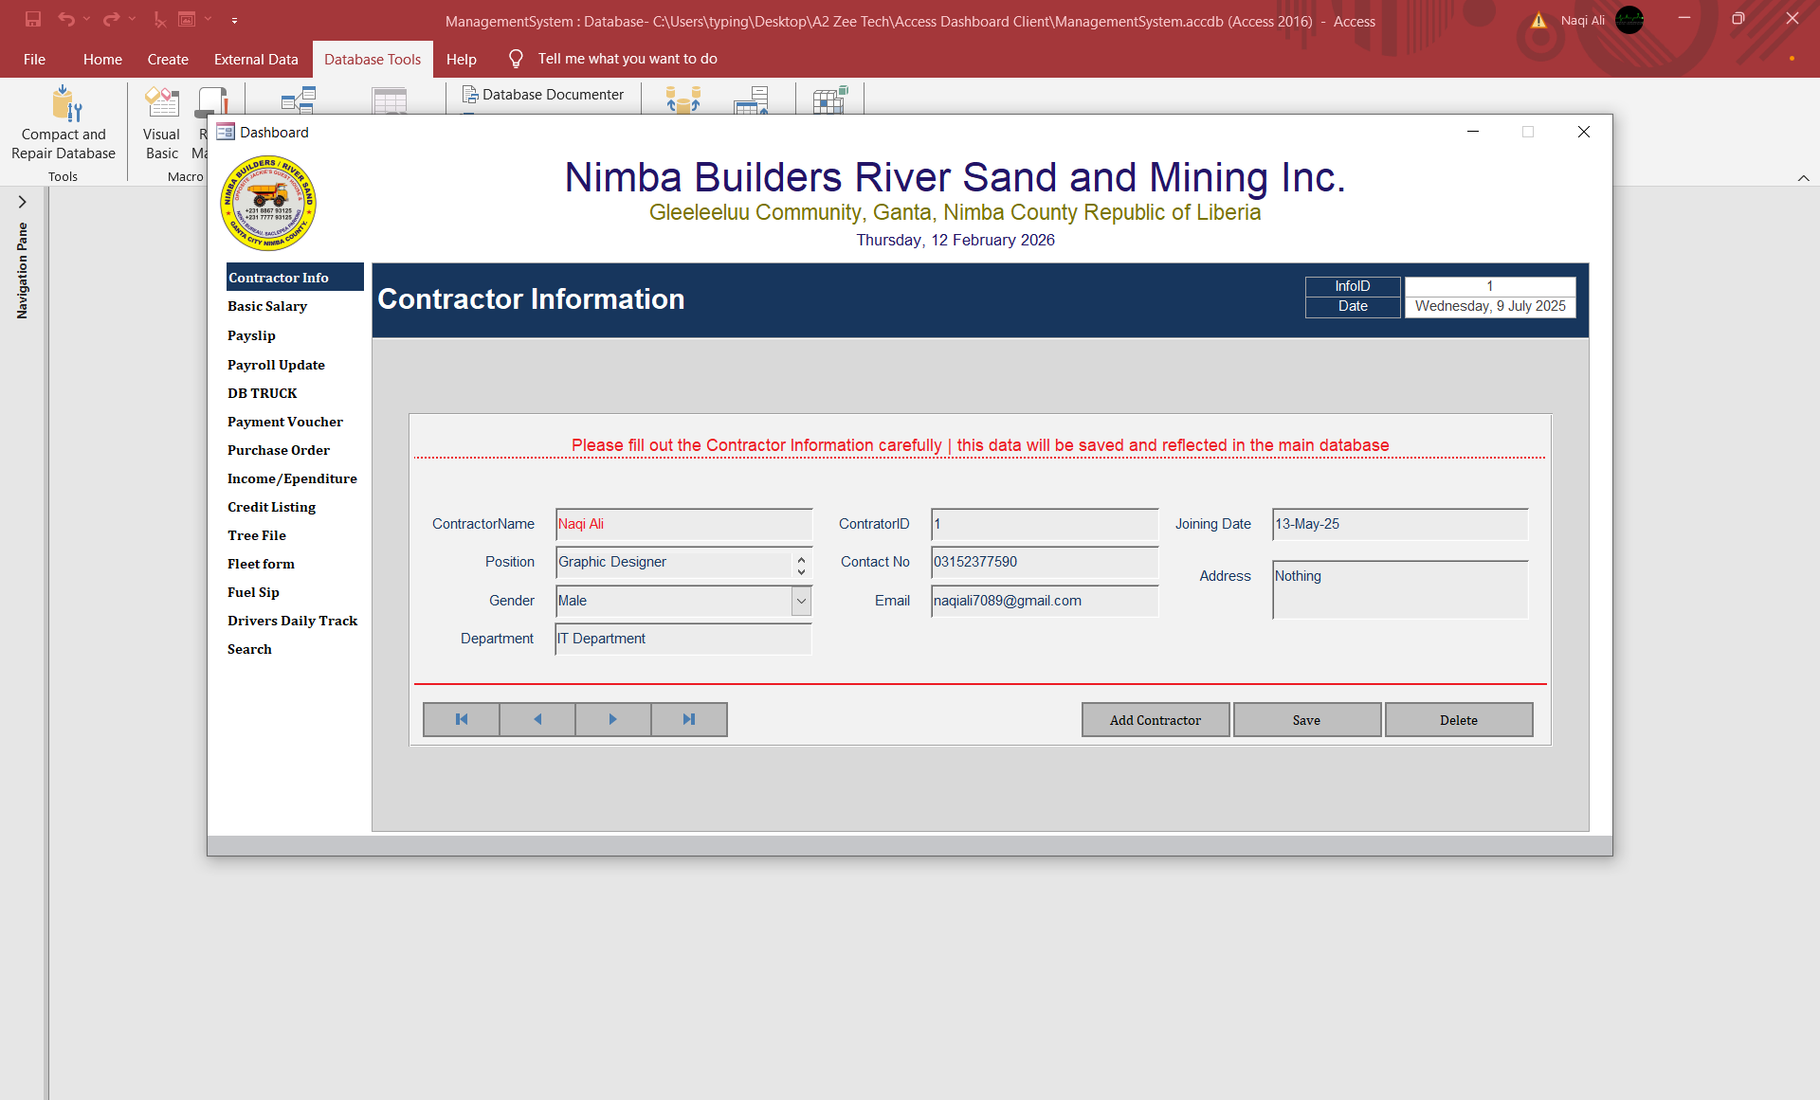
Task: Click the Undo arrow in title bar
Action: (65, 19)
